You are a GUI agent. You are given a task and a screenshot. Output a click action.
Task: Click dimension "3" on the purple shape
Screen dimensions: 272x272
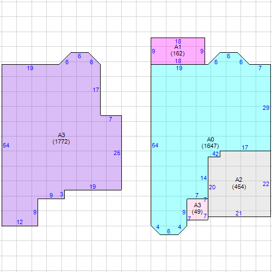point(61,194)
